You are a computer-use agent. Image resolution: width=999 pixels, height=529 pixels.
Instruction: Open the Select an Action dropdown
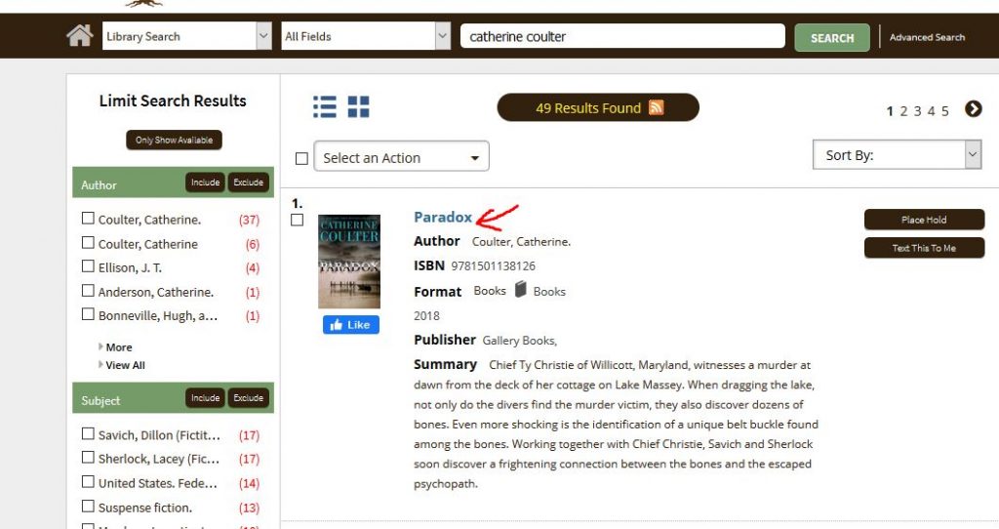click(x=401, y=157)
